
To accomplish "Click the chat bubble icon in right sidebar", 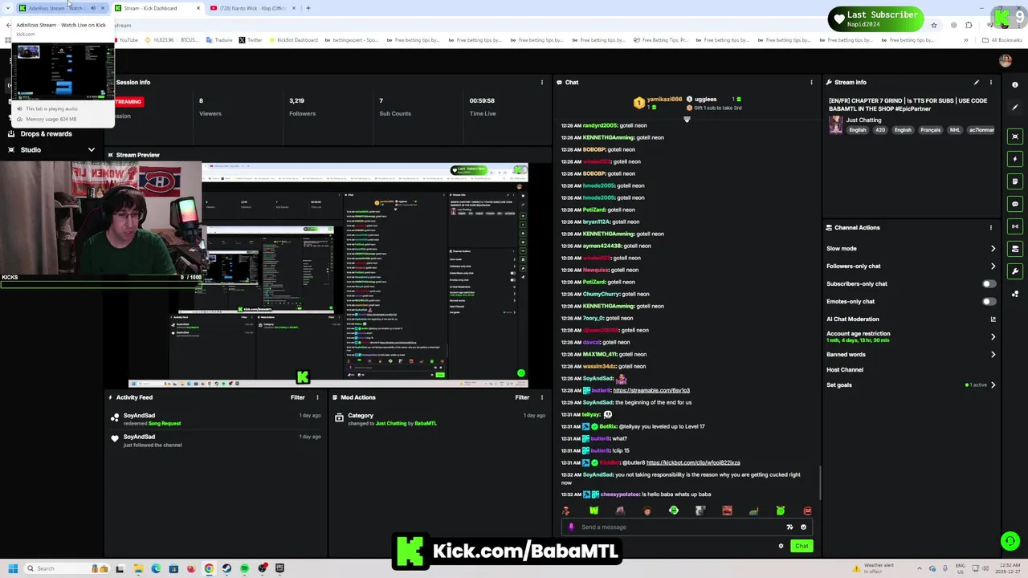I will [x=1015, y=204].
